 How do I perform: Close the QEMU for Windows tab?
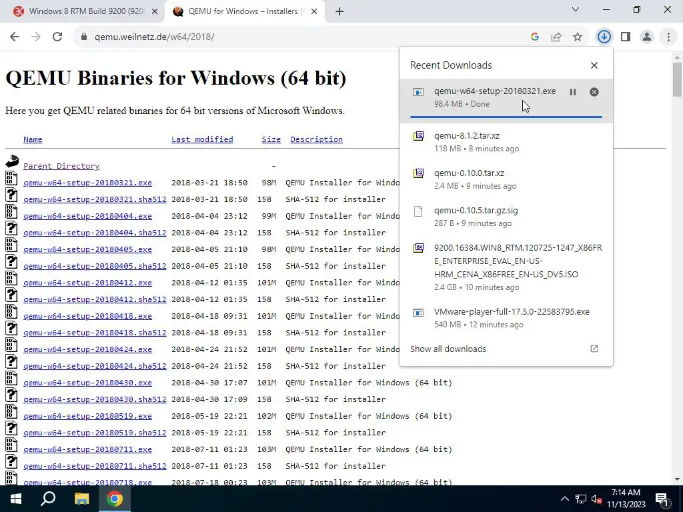coord(314,11)
